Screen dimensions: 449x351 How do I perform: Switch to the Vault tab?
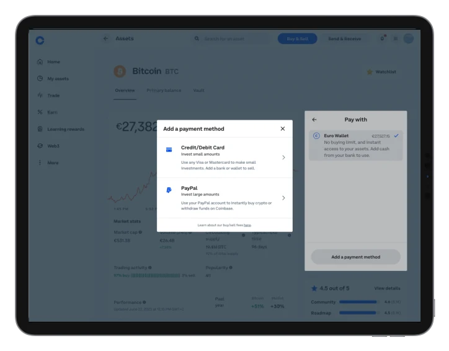point(198,91)
